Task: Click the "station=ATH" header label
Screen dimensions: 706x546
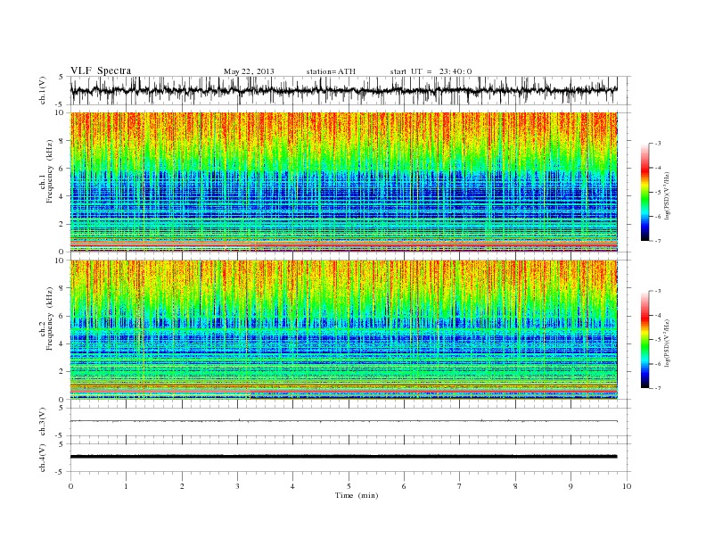Action: [331, 71]
